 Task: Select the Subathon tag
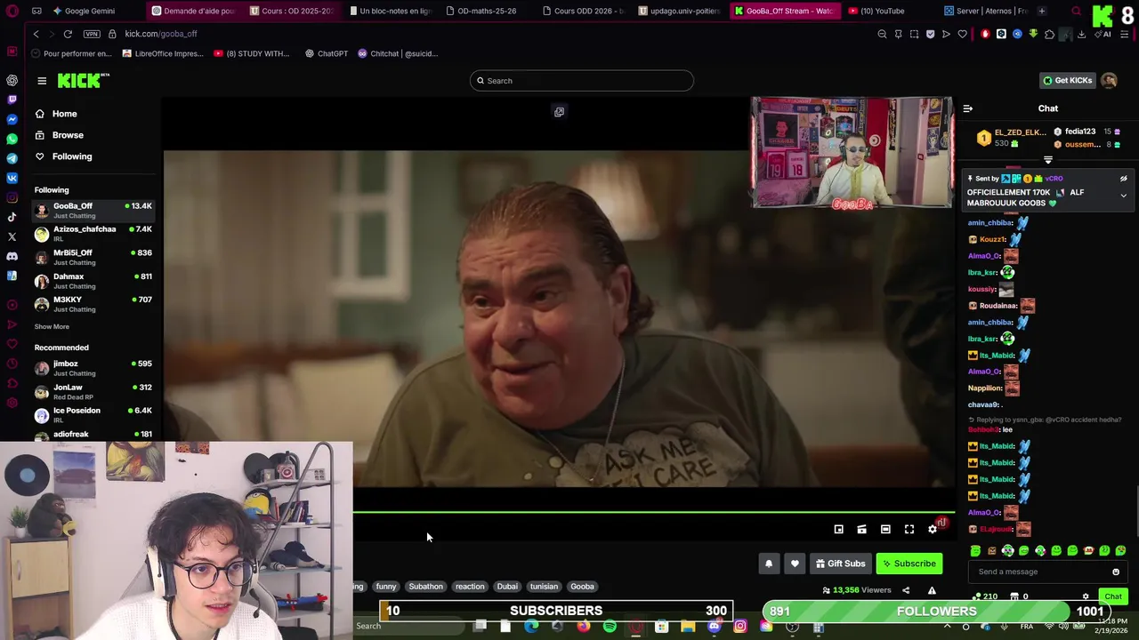point(425,587)
